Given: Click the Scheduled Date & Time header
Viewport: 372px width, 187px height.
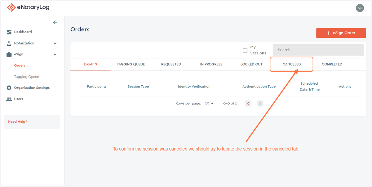Looking at the screenshot, I should click(x=309, y=87).
